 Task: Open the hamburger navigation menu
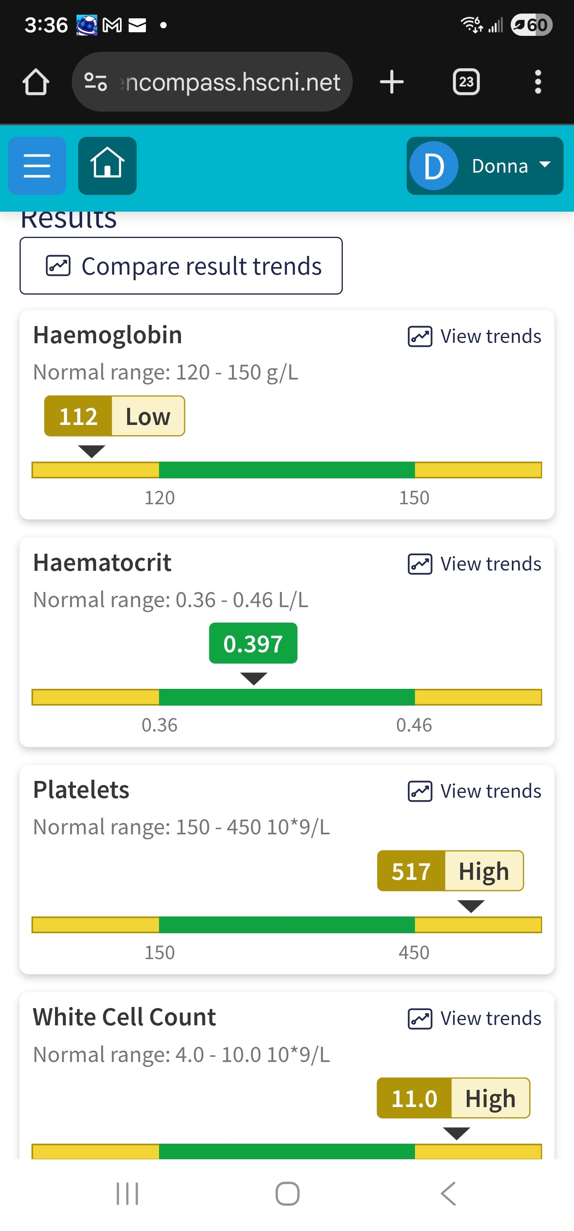[x=37, y=165]
